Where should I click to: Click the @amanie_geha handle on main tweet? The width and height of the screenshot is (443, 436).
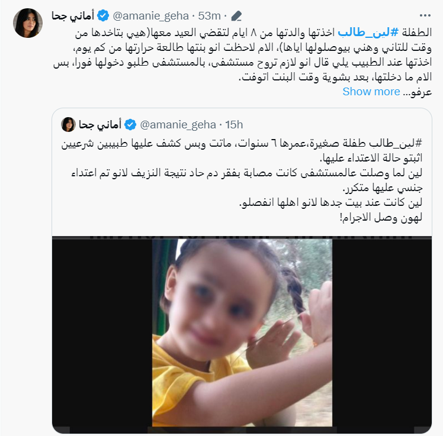(x=150, y=16)
